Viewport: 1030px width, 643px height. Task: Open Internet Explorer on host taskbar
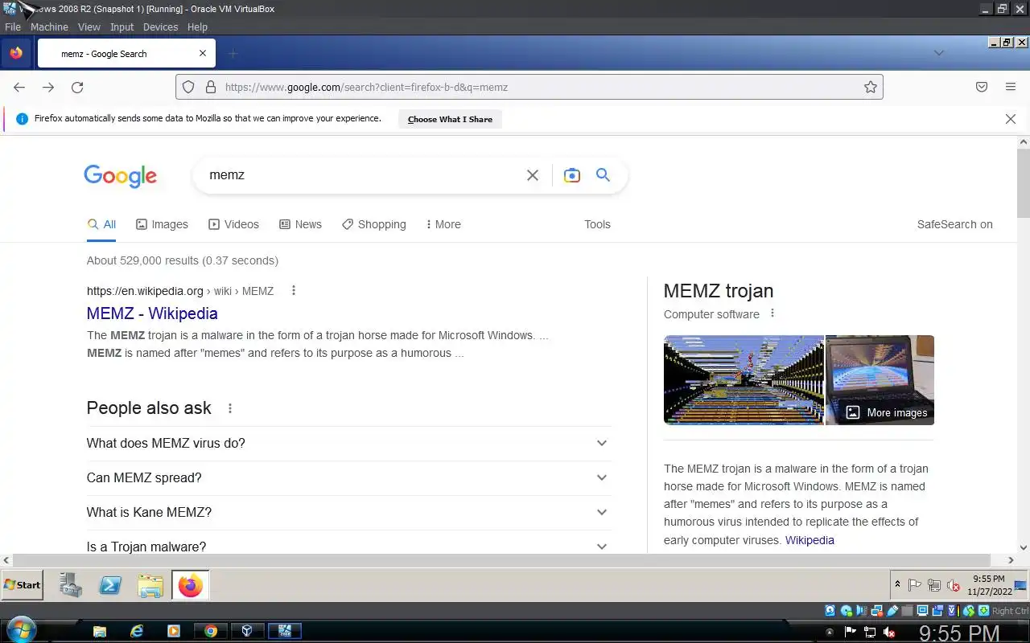(x=137, y=631)
